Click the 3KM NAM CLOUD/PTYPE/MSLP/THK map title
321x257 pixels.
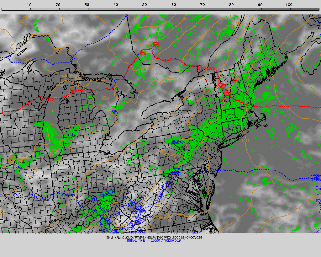coord(154,238)
